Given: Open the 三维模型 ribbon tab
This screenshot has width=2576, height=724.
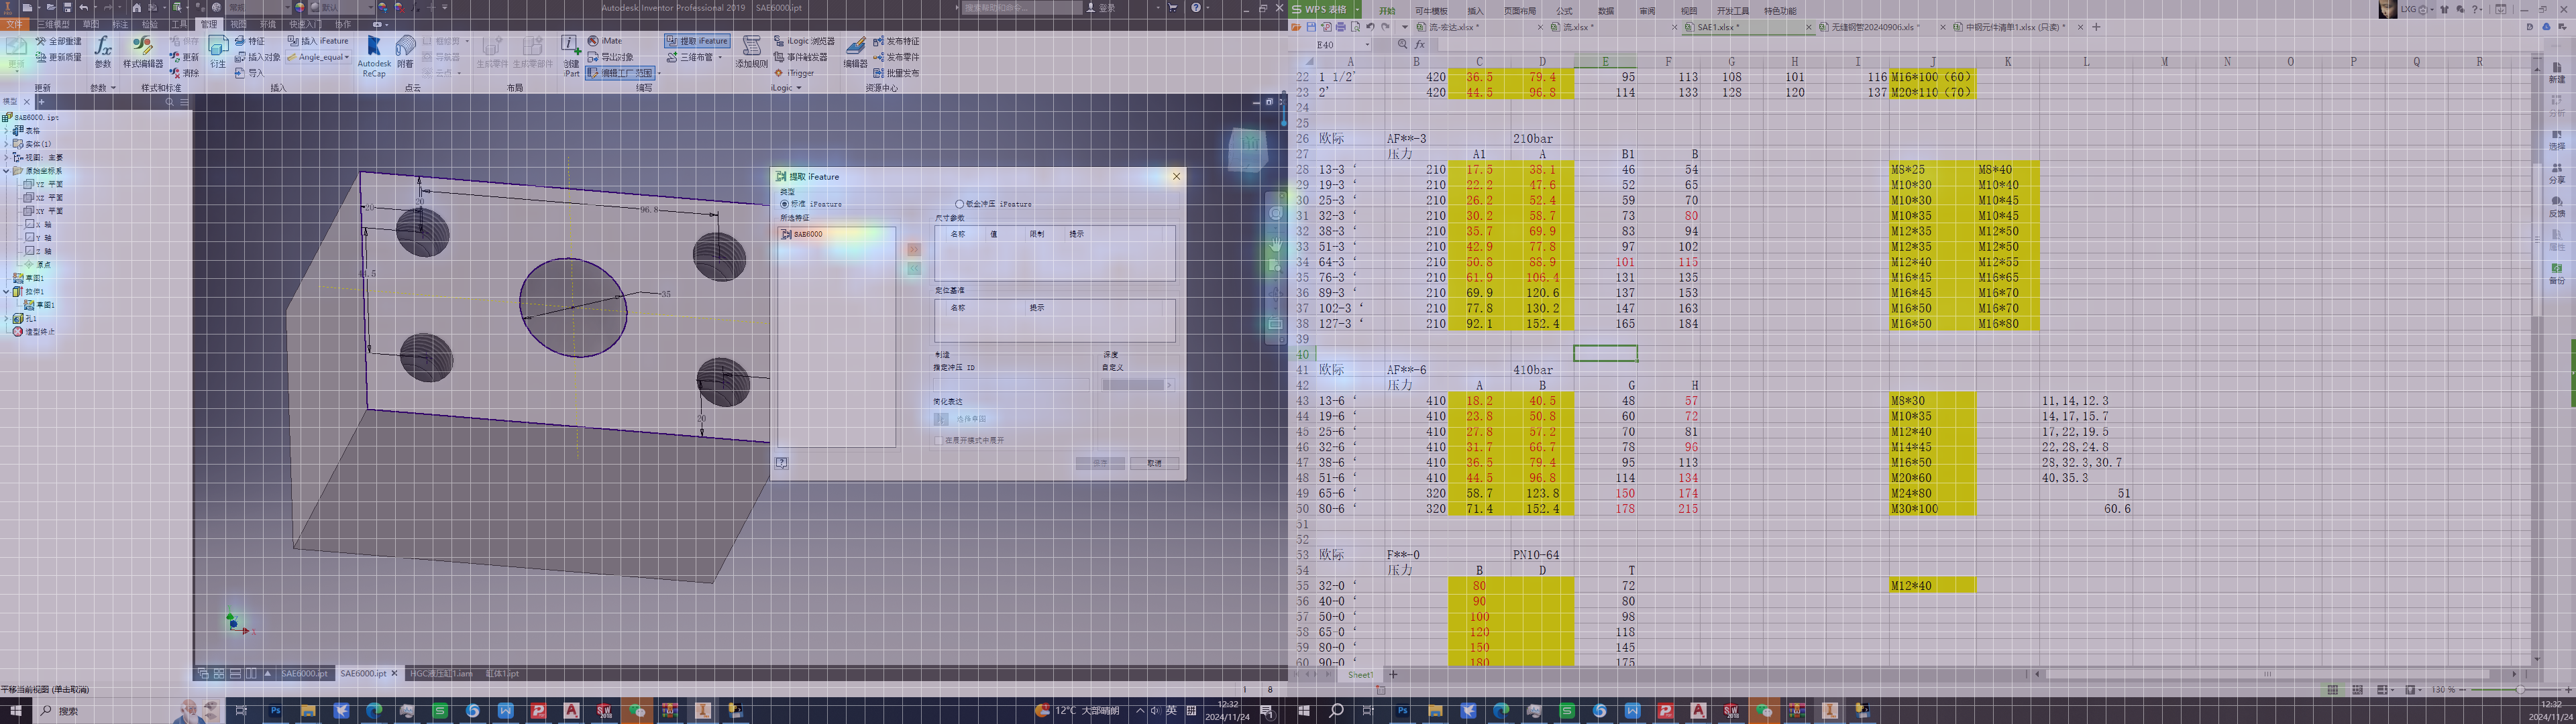Looking at the screenshot, I should tap(53, 25).
